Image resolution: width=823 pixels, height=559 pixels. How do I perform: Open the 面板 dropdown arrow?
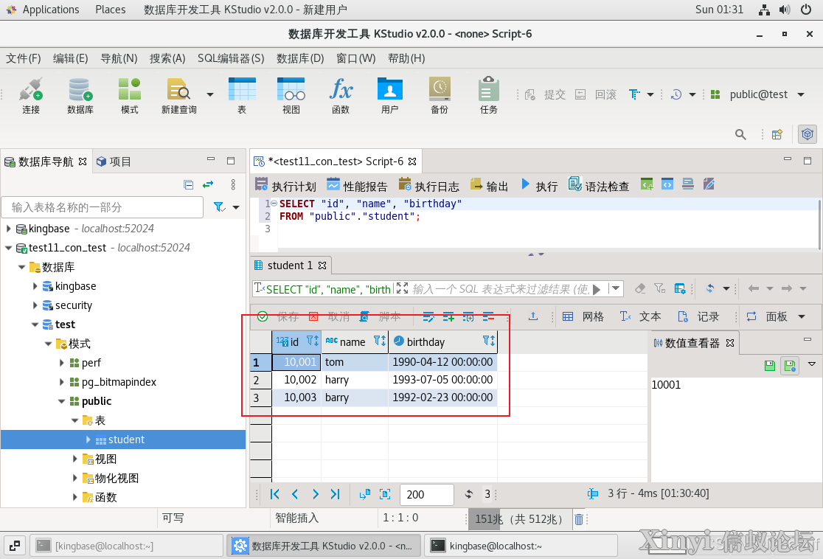[x=802, y=316]
